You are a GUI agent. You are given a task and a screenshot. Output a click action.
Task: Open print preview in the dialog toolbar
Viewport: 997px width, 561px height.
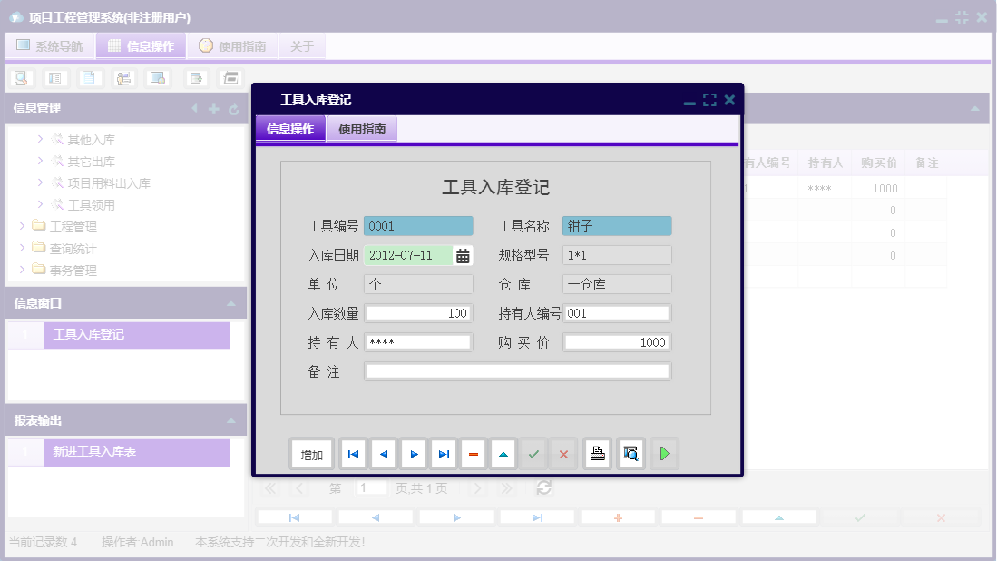click(630, 453)
